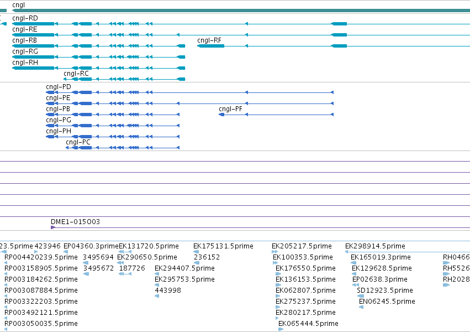Image resolution: width=470 pixels, height=332 pixels.
Task: Select protein cngl-PD label
Action: tap(59, 87)
